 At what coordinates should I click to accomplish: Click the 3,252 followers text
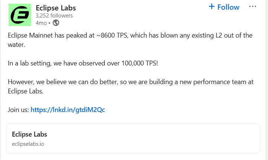click(54, 16)
